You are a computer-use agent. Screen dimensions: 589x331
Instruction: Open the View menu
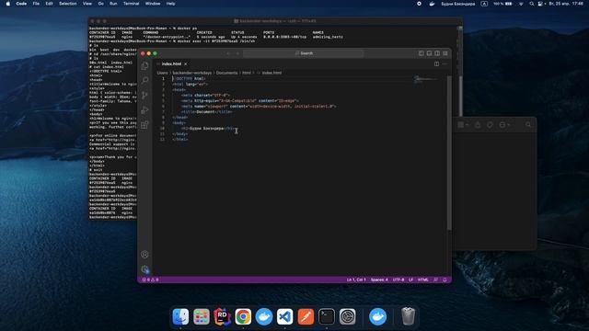coord(87,4)
